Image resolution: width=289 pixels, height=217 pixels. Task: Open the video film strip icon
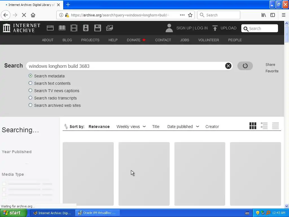(x=74, y=28)
